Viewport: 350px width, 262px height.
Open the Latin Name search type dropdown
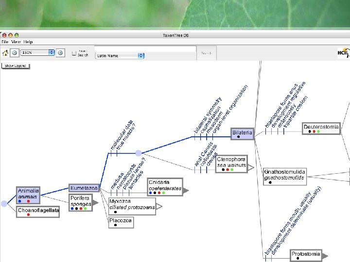120,56
